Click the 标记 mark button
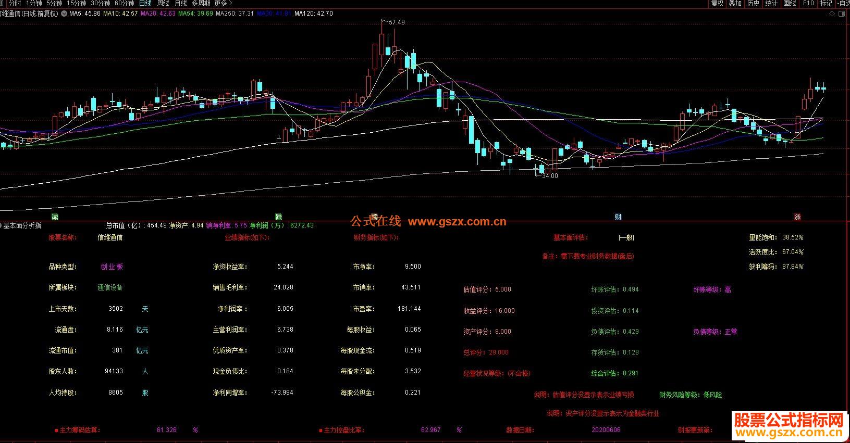 click(x=826, y=3)
